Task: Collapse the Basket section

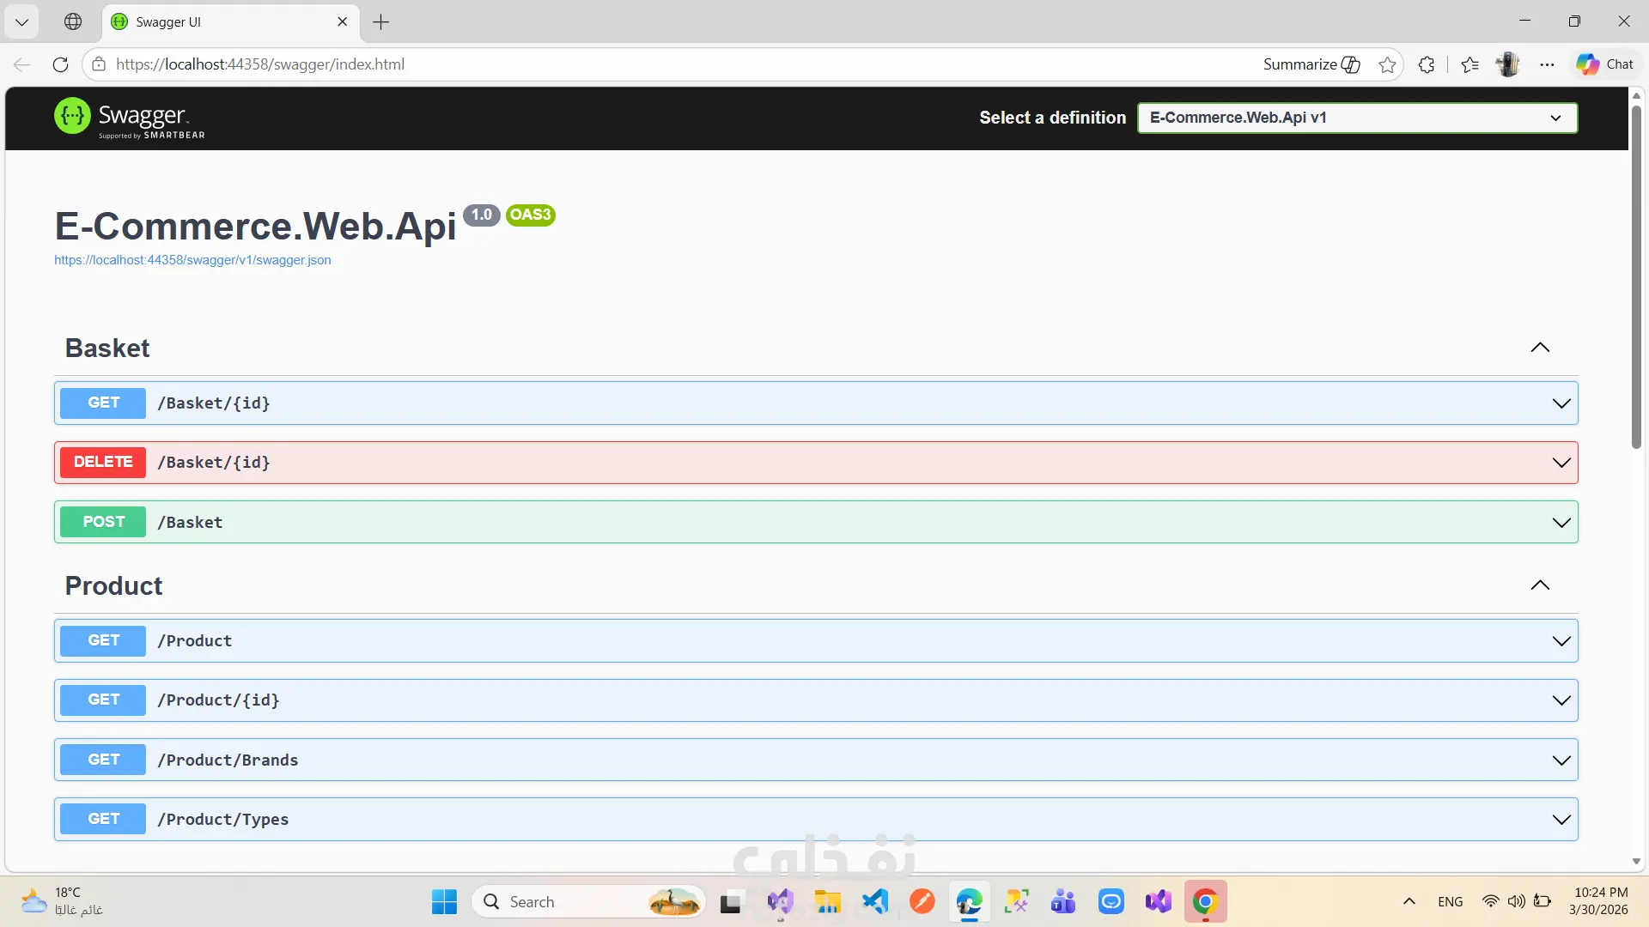Action: click(x=1540, y=348)
